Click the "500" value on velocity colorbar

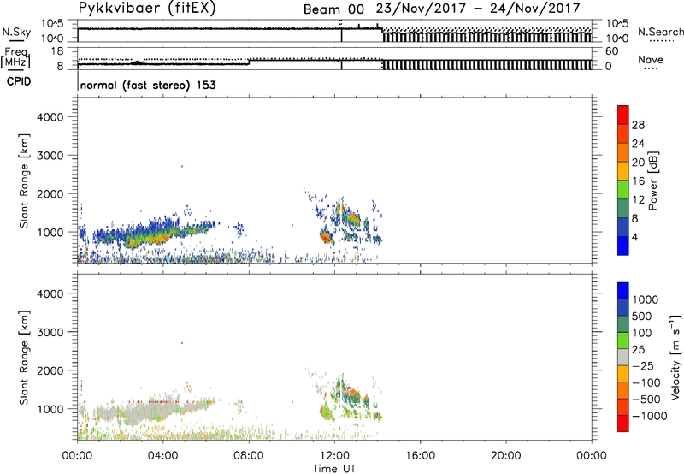click(642, 317)
